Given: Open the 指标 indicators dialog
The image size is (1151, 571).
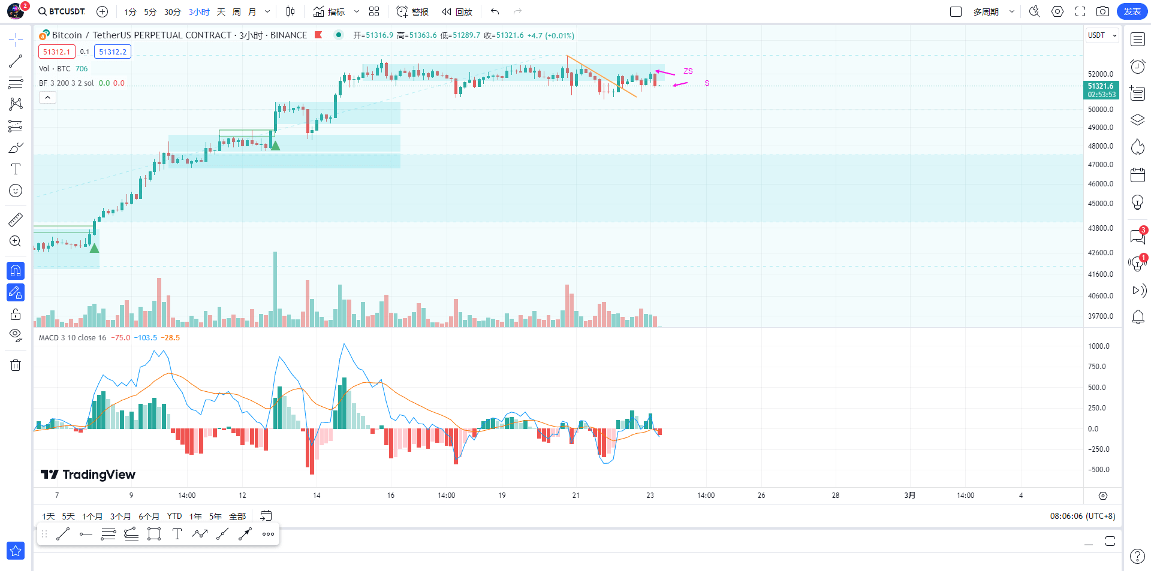Looking at the screenshot, I should tap(329, 11).
